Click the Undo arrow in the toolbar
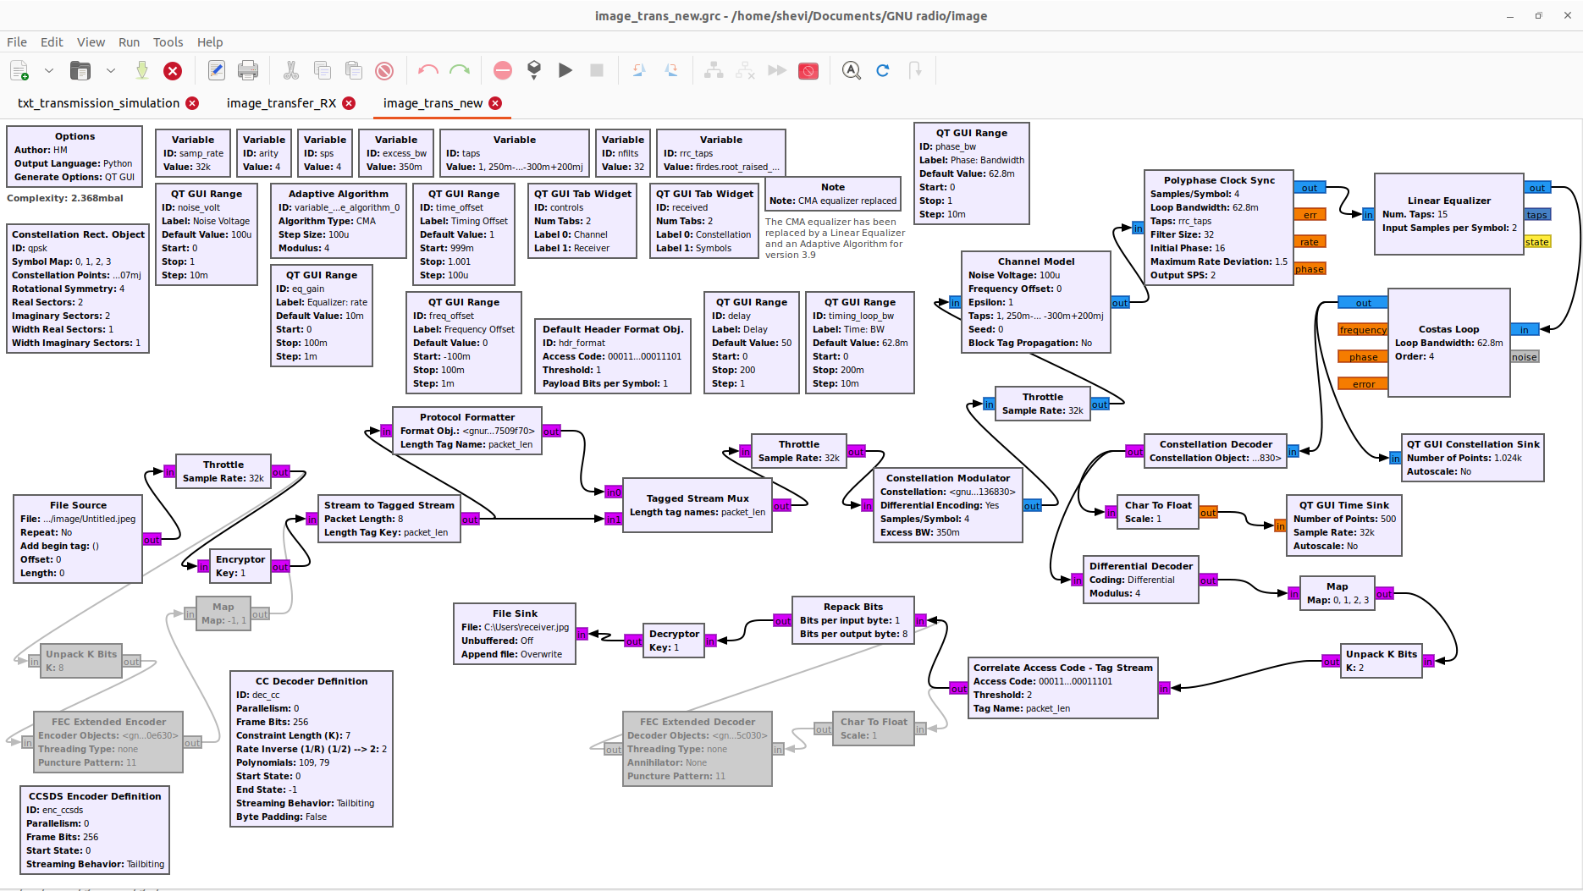The height and width of the screenshot is (891, 1583). (x=428, y=71)
